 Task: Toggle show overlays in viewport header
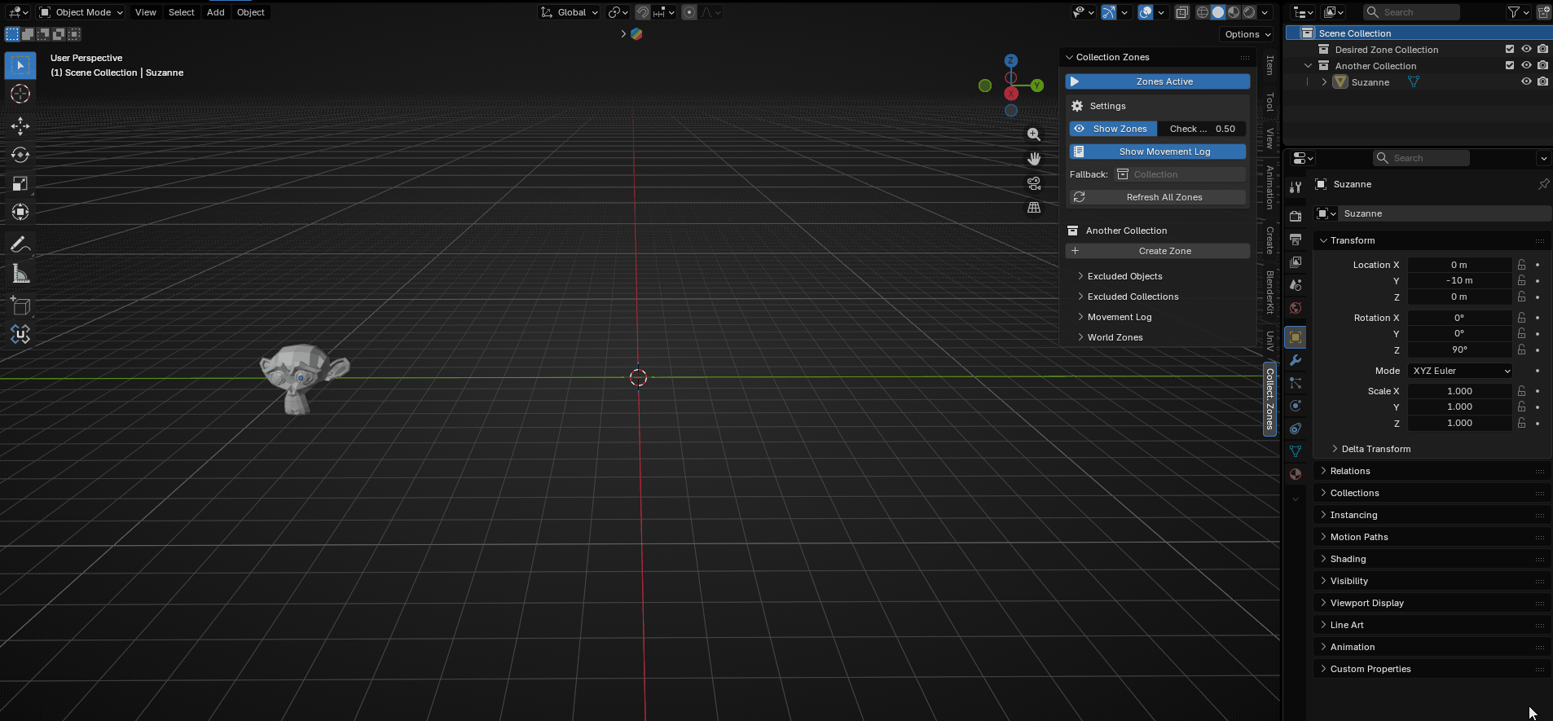1146,12
